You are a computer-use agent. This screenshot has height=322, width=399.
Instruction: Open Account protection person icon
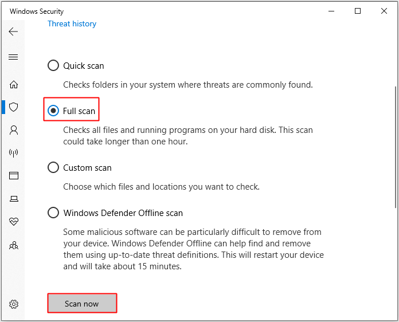pos(14,130)
